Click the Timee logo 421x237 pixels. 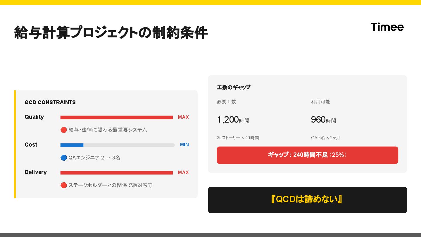pos(387,27)
